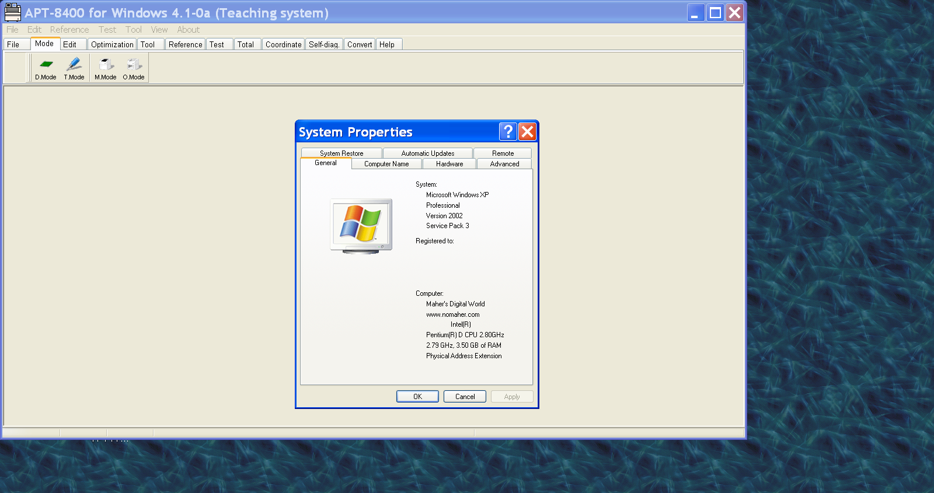
Task: Click the 'Pentium(R) D CPU 2.80GHz' text
Action: pos(465,335)
